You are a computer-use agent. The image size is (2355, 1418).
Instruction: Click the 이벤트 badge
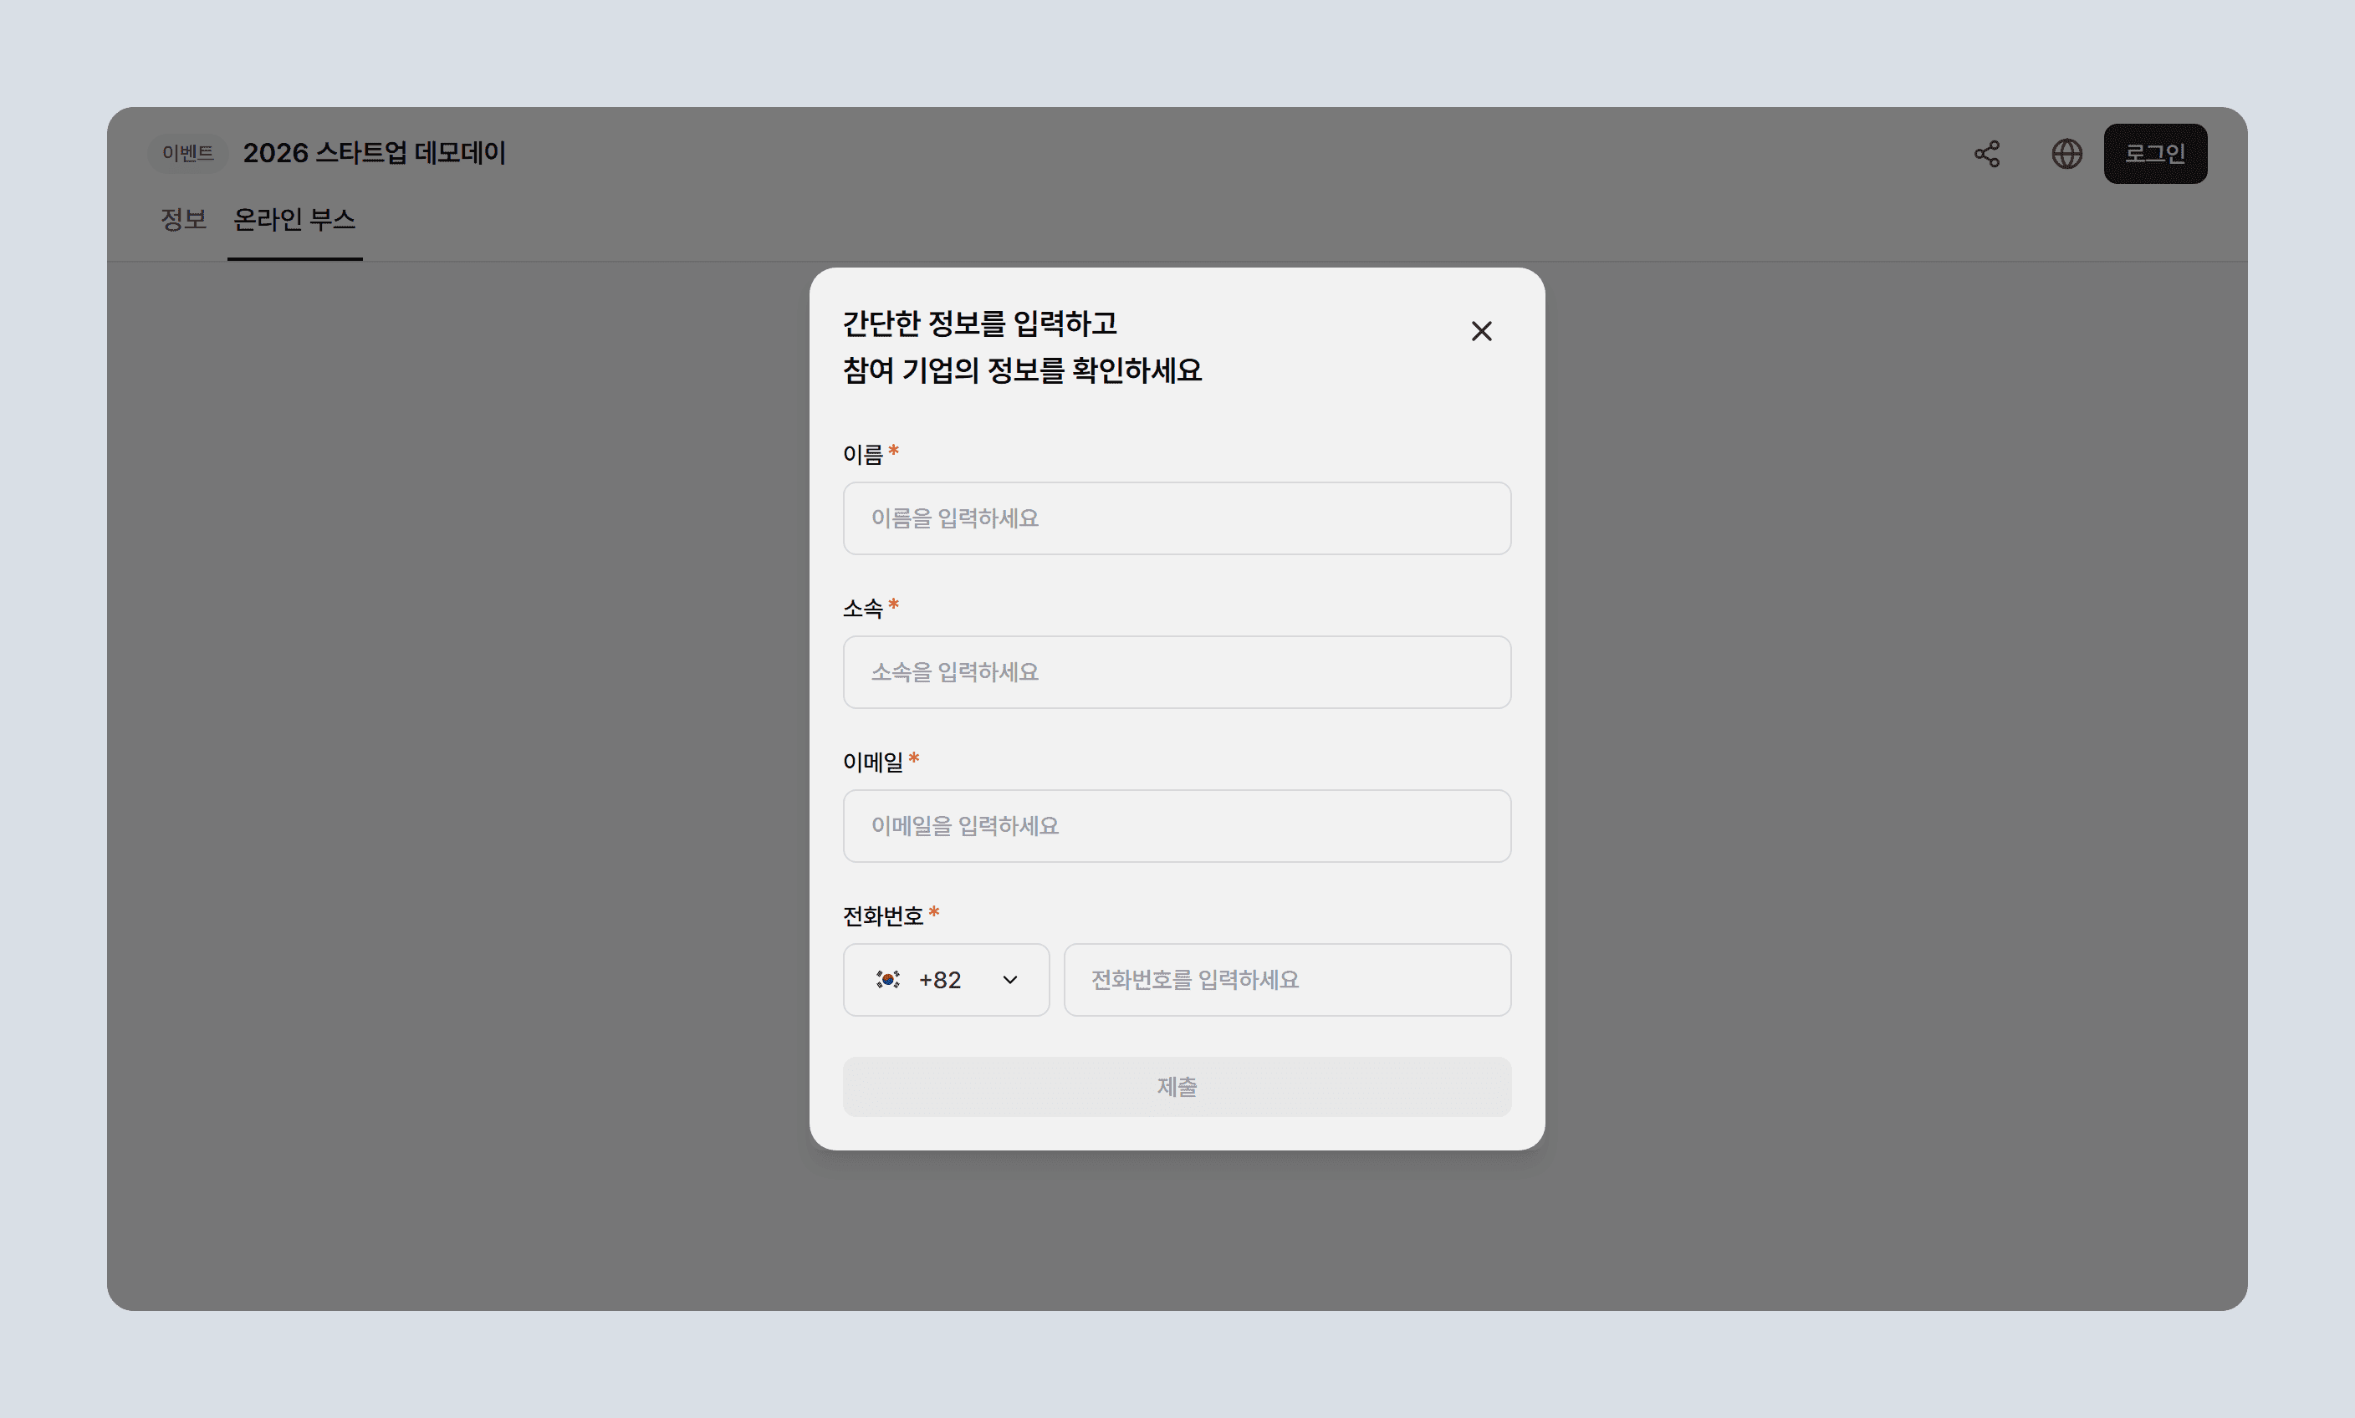click(x=188, y=153)
